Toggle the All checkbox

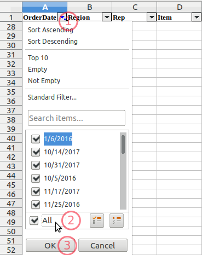pos(34,221)
